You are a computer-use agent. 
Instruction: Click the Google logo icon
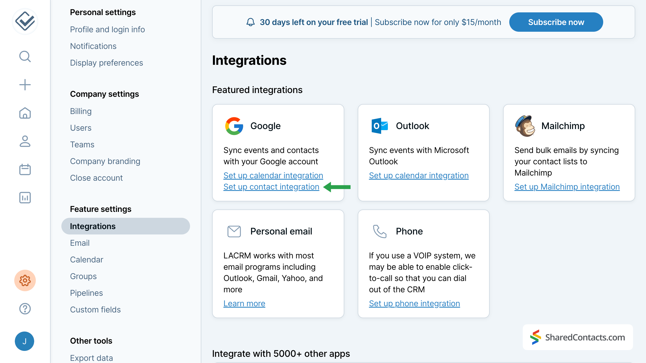pyautogui.click(x=234, y=126)
